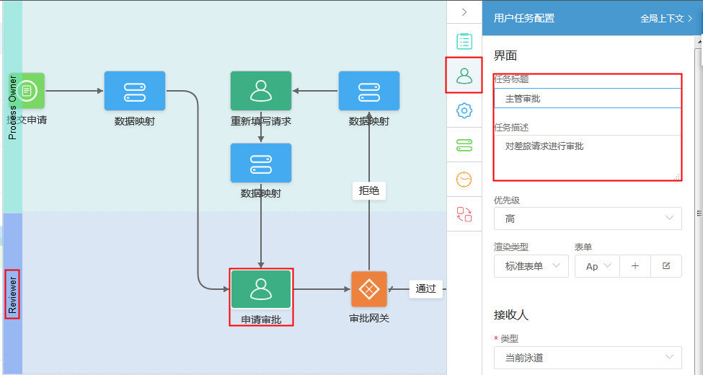Open the gear settings icon in sidebar
Image resolution: width=703 pixels, height=375 pixels.
point(464,110)
